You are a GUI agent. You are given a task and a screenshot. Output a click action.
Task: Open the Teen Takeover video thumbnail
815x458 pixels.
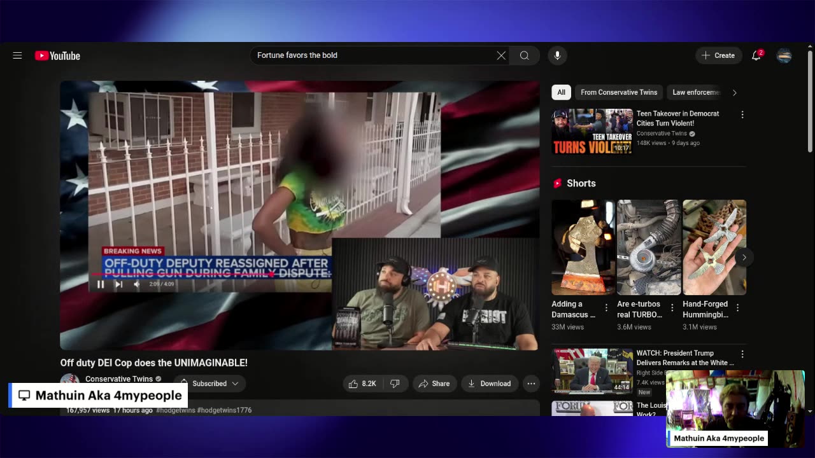[x=592, y=132]
